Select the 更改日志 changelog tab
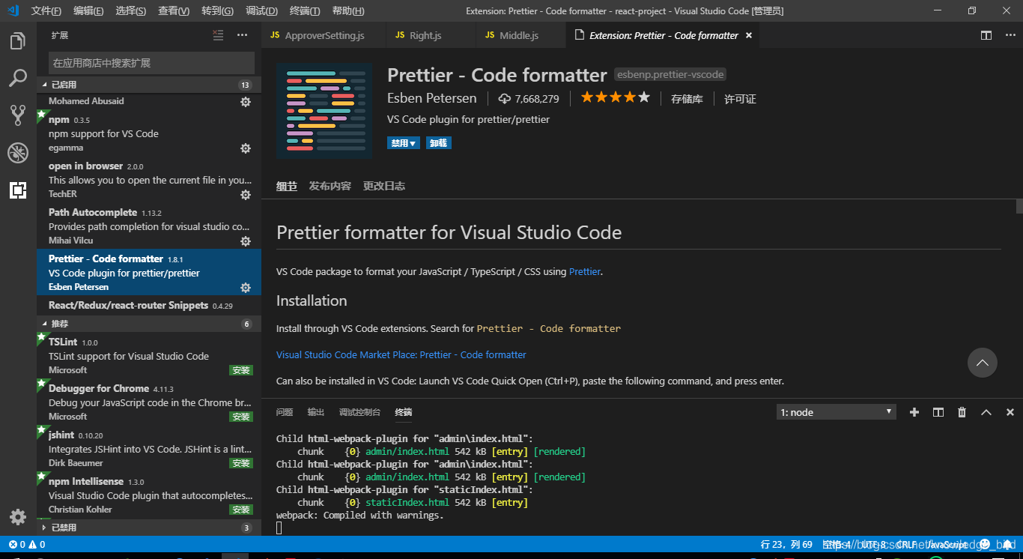This screenshot has width=1023, height=559. pos(384,186)
